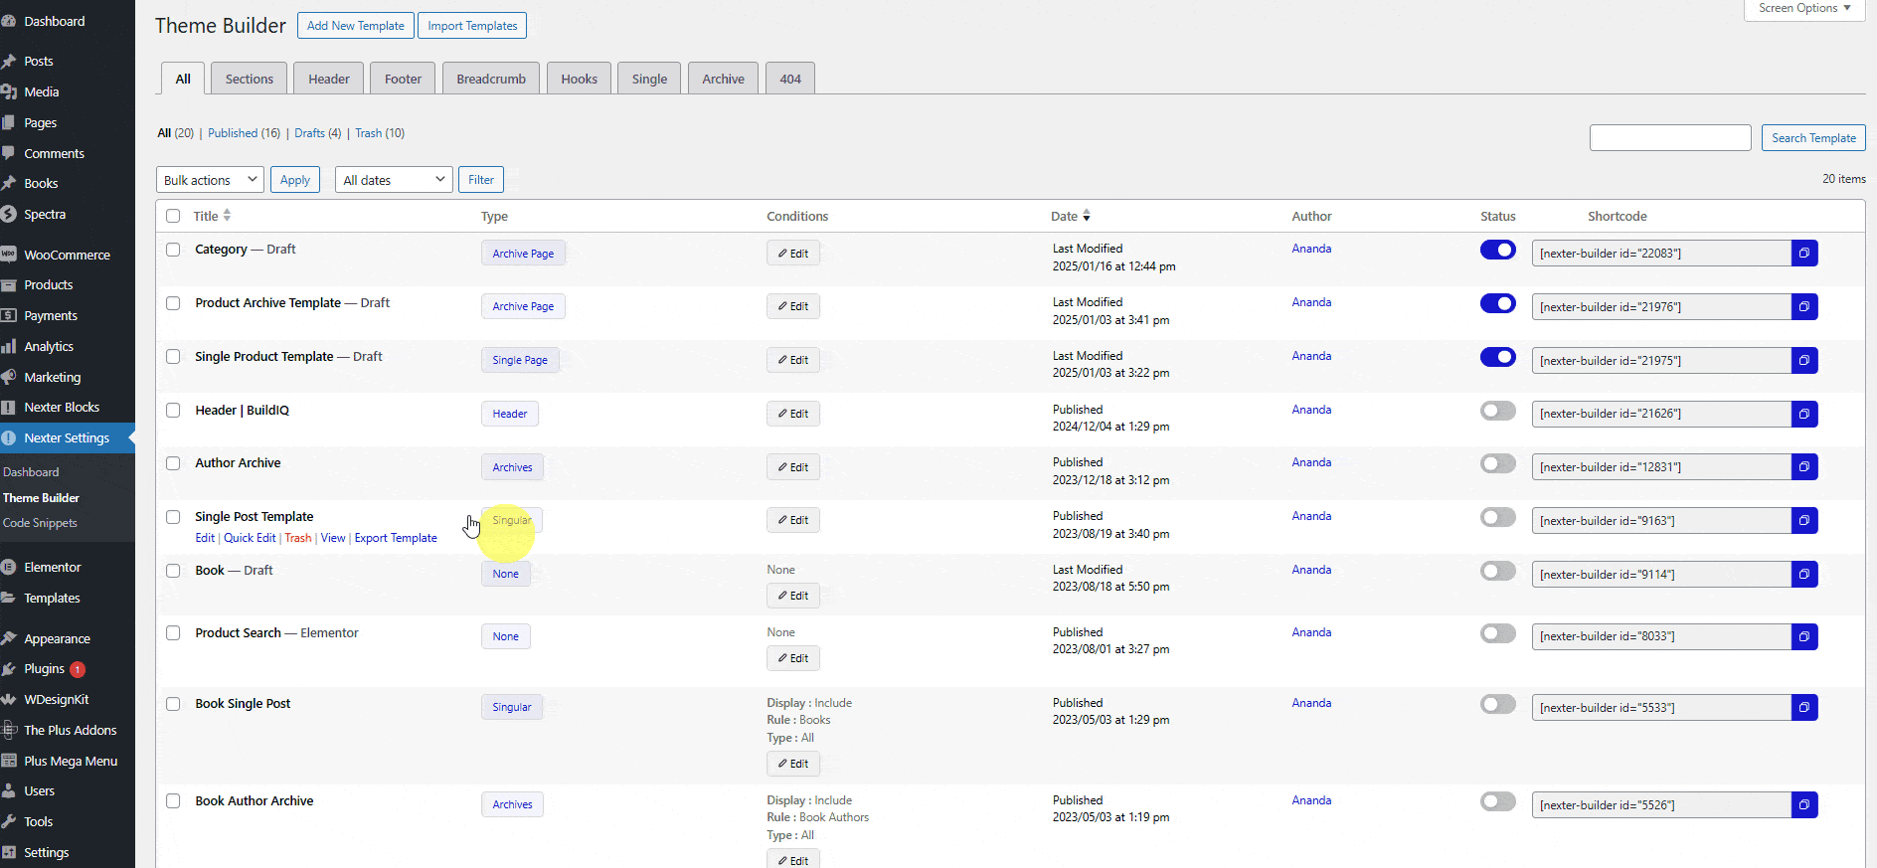Image resolution: width=1877 pixels, height=868 pixels.
Task: Click the template search input field
Action: (x=1669, y=138)
